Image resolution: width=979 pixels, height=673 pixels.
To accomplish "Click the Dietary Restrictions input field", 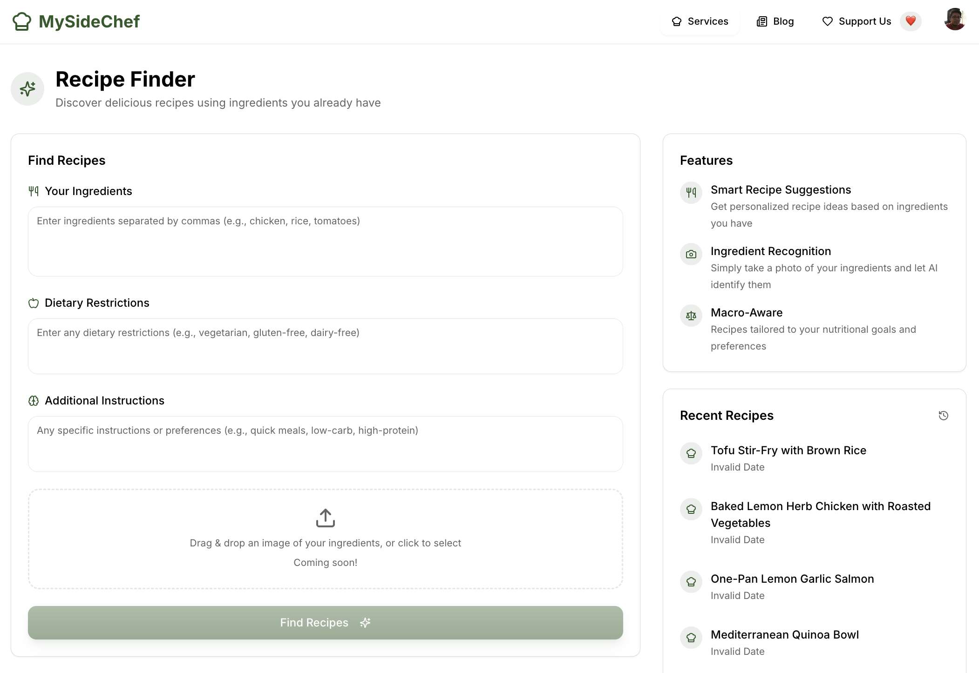I will [x=325, y=346].
